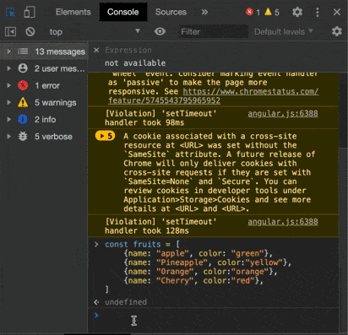Viewport: 348px width, 335px height.
Task: Click 'handler took 128ms' message text
Action: (x=147, y=230)
